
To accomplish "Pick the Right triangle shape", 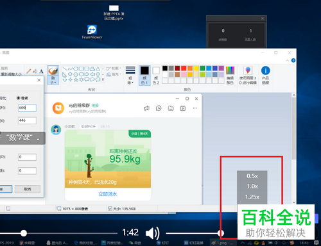I will click(65, 74).
